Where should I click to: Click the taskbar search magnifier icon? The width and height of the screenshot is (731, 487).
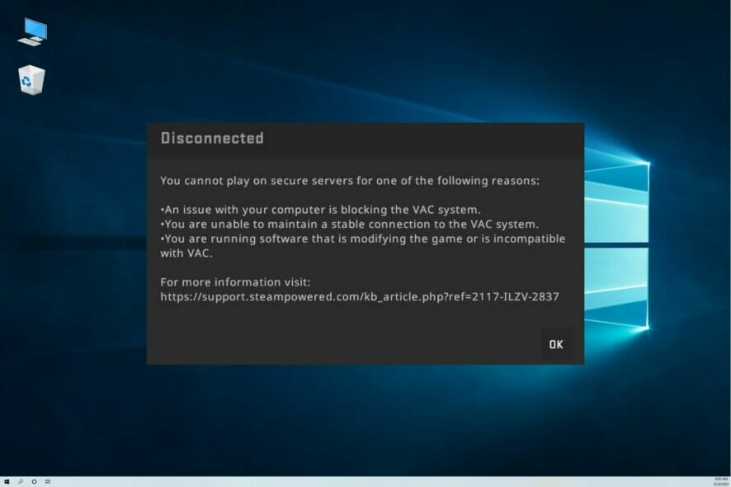point(21,481)
